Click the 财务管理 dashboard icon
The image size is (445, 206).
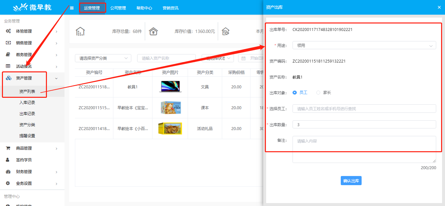[x=8, y=172]
